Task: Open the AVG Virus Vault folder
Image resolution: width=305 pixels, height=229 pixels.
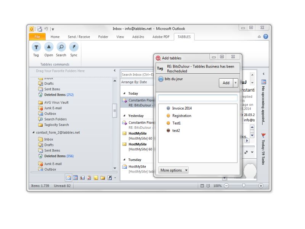Action: pyautogui.click(x=53, y=102)
